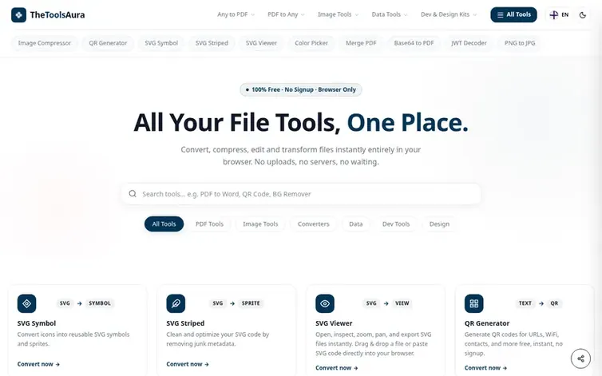Click the SVG Viewer card title
The height and width of the screenshot is (376, 602).
click(x=334, y=323)
